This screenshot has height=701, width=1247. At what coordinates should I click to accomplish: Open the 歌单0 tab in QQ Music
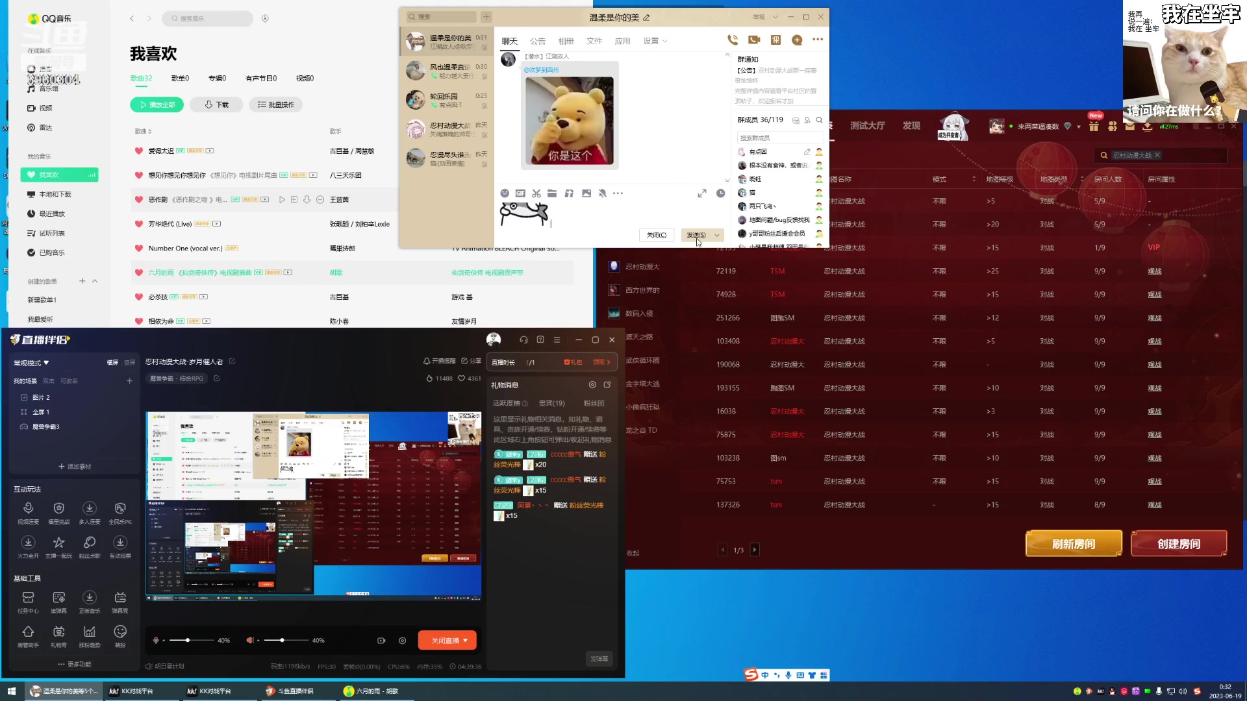coord(180,78)
